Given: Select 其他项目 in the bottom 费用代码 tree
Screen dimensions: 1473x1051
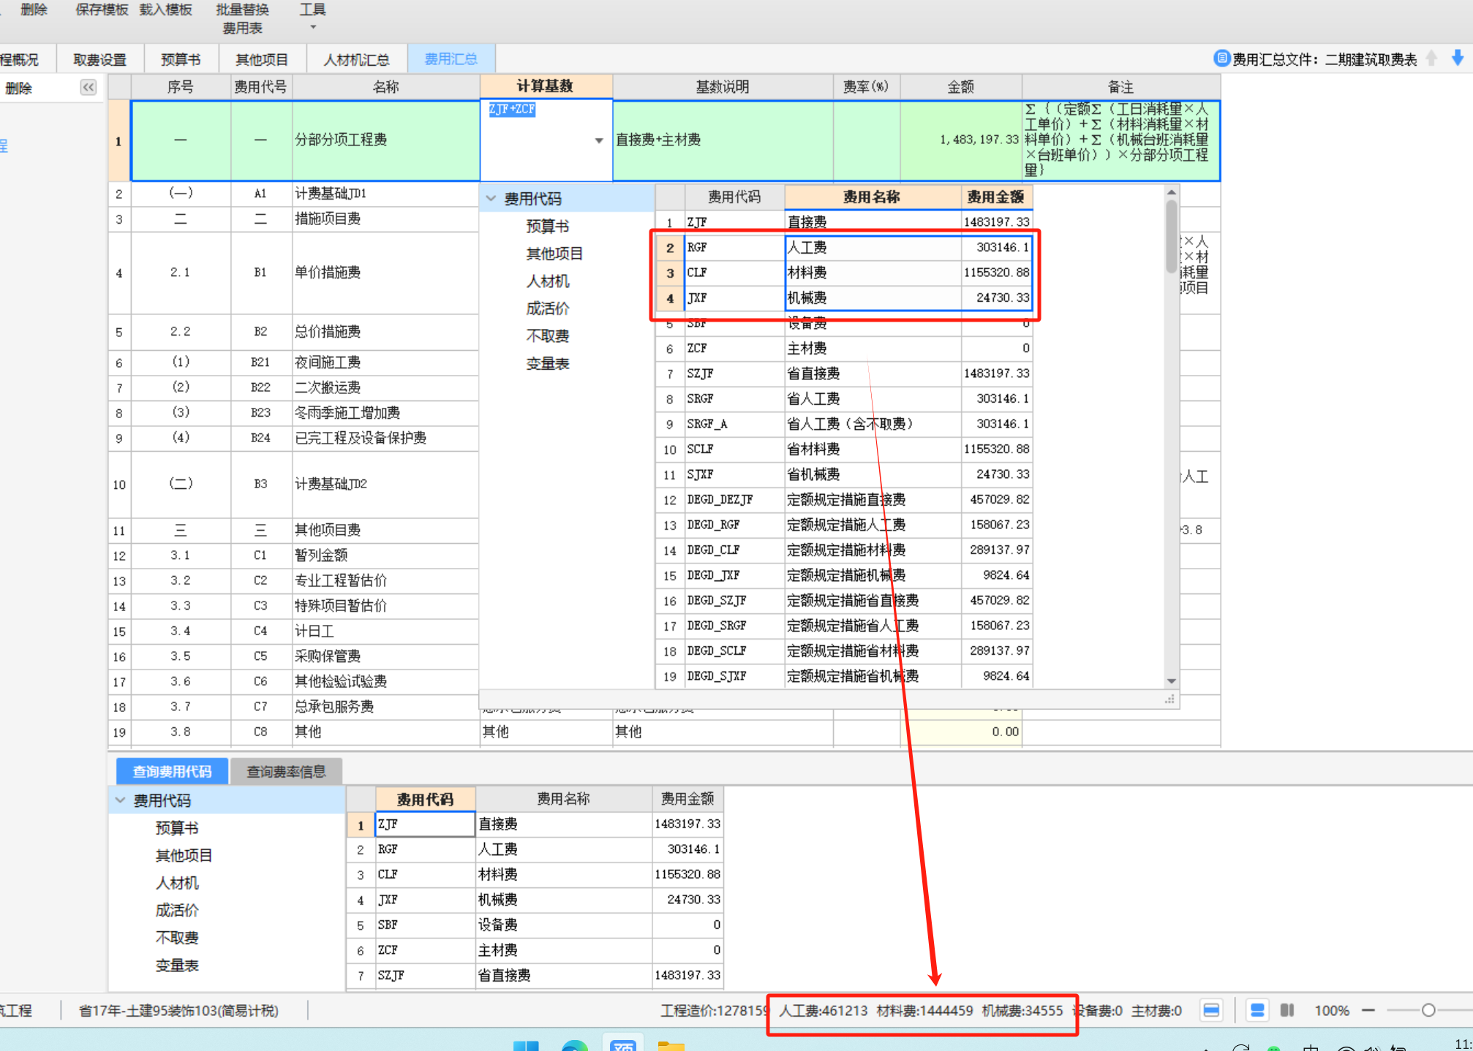Looking at the screenshot, I should coord(184,855).
